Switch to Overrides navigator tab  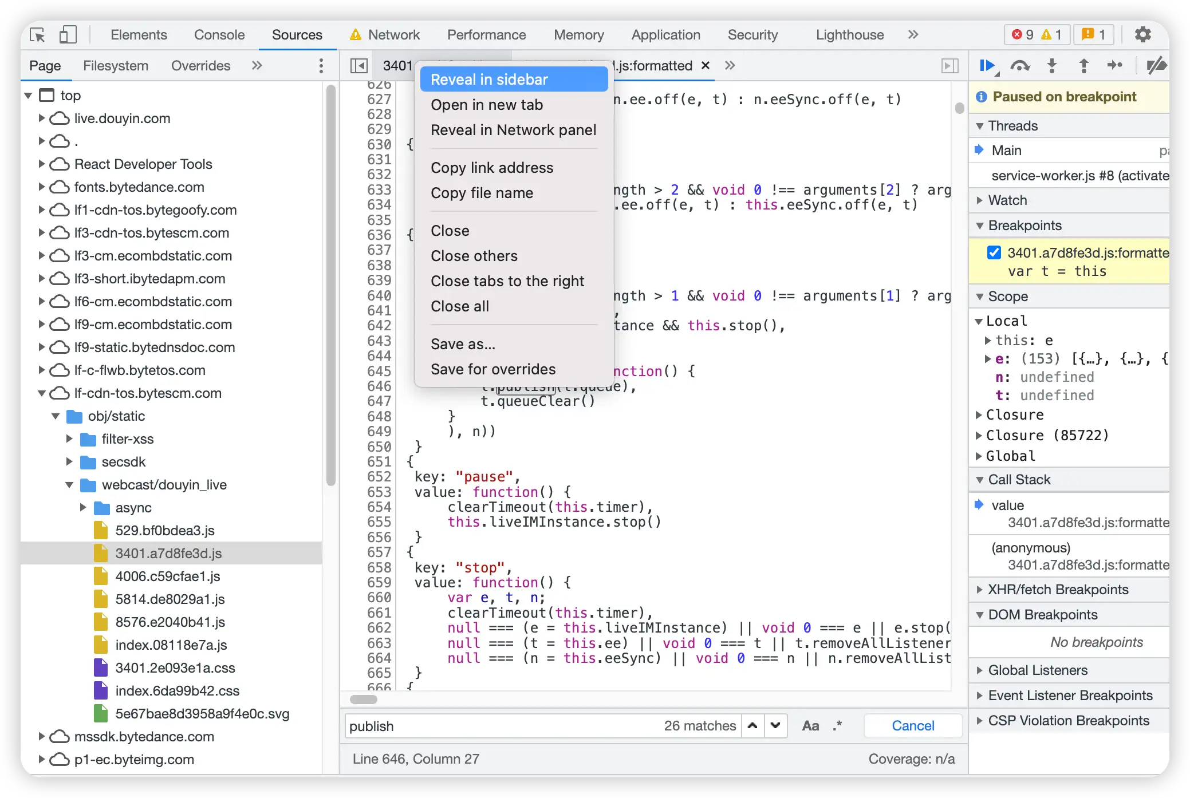click(200, 66)
